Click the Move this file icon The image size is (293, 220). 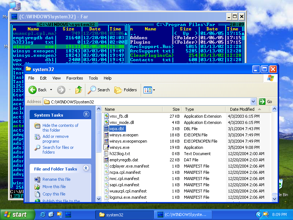click(x=37, y=187)
